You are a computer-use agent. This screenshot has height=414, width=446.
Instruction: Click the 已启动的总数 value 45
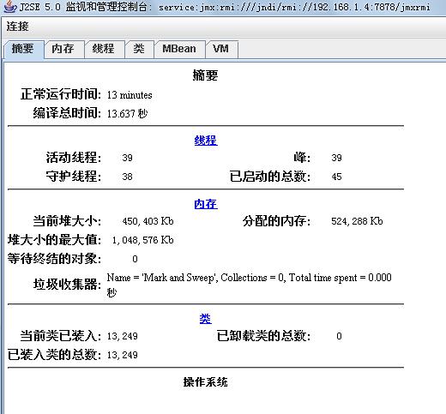336,177
